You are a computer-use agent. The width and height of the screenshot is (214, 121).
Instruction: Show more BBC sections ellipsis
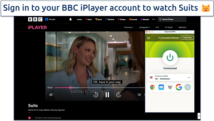click(x=153, y=19)
